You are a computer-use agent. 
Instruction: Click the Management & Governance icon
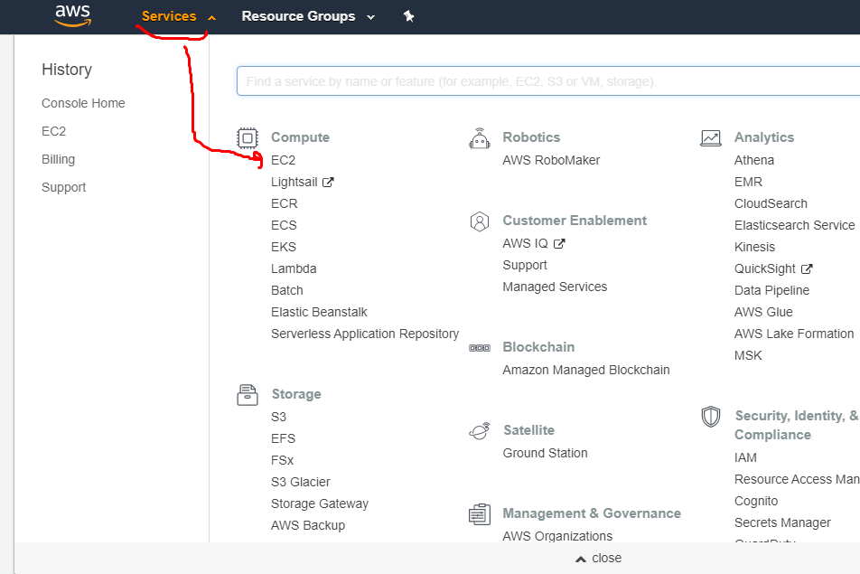click(480, 513)
